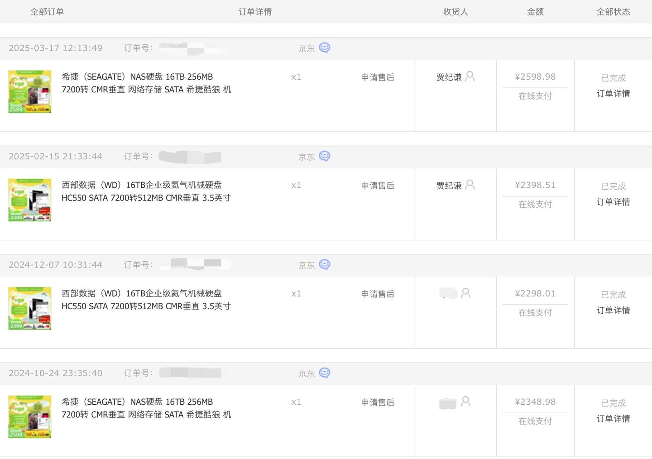
Task: View 订单详情 link for the ¥2598.98 order
Action: pos(613,94)
